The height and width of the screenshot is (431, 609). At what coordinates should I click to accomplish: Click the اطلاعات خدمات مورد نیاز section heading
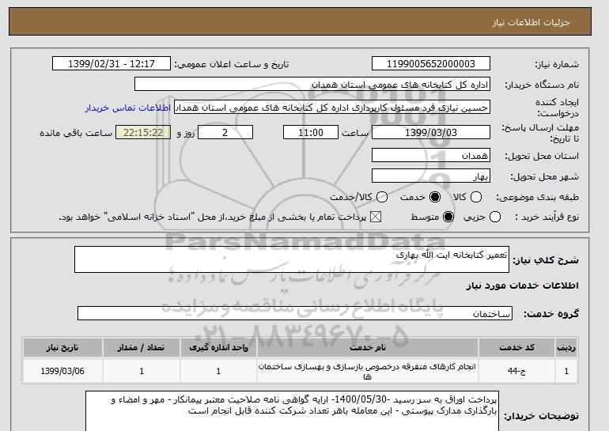[x=522, y=285]
